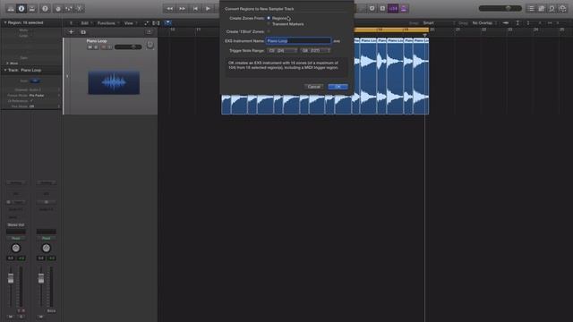Screen dimensions: 573x322
Task: Click the tuner button left of count-in
Action: 382,8
